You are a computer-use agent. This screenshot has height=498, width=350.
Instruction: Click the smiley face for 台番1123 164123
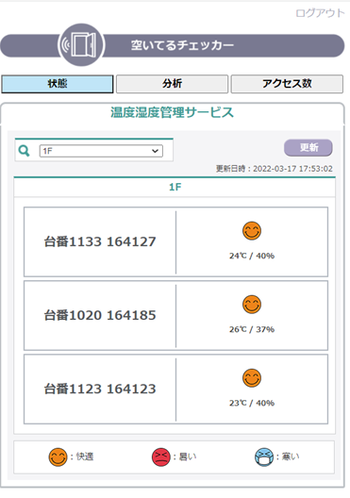(252, 378)
